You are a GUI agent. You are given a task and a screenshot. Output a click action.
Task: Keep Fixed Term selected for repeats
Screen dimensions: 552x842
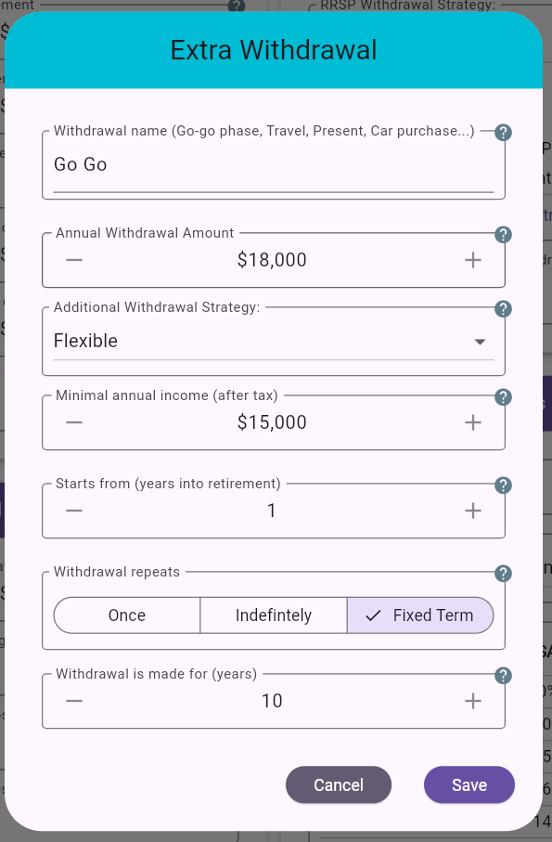tap(420, 615)
